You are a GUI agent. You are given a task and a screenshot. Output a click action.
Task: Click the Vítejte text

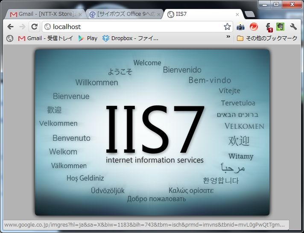point(230,91)
